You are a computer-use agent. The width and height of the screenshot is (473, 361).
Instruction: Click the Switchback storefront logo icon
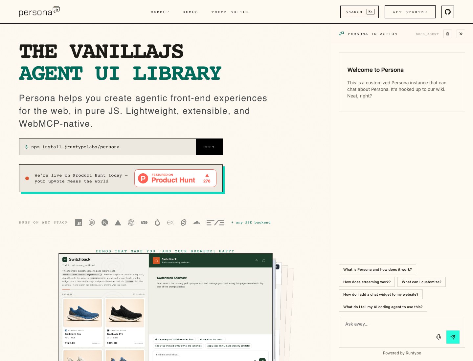point(65,259)
